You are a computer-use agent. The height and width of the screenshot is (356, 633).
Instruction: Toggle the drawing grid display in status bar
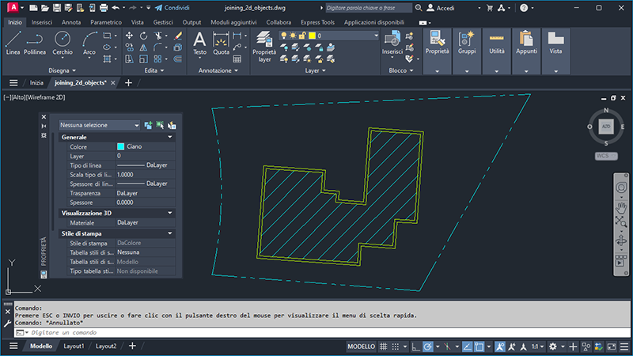point(385,347)
